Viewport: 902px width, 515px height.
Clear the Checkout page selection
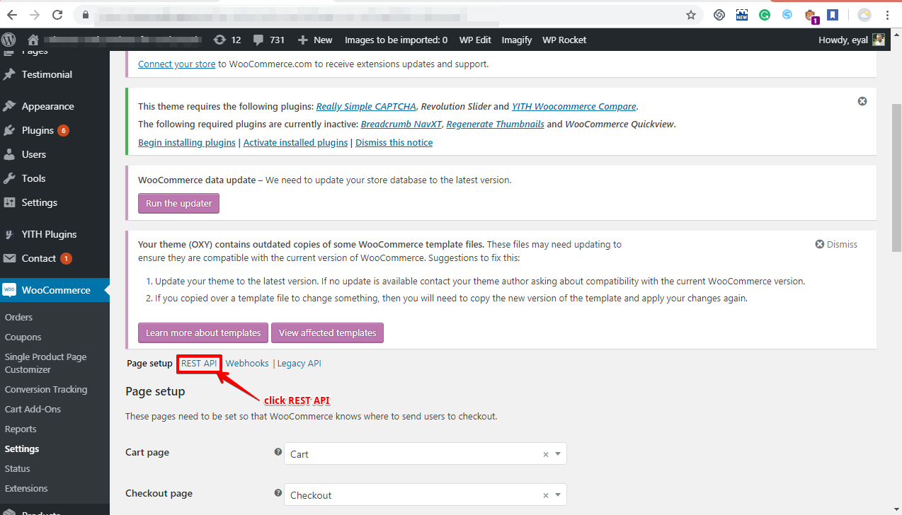(546, 495)
